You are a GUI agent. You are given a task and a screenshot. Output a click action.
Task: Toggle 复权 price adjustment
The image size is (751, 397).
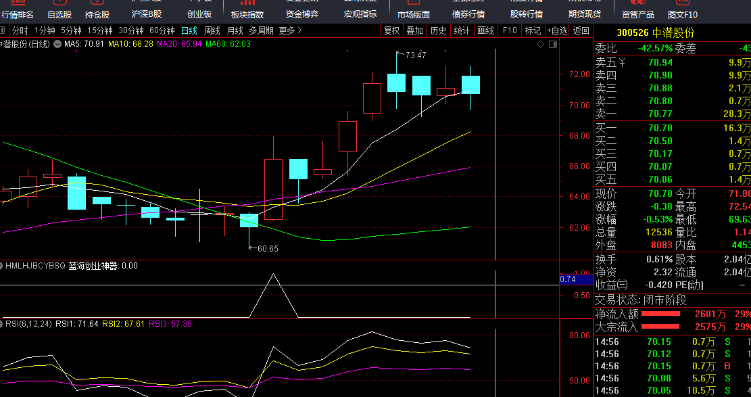tap(392, 30)
